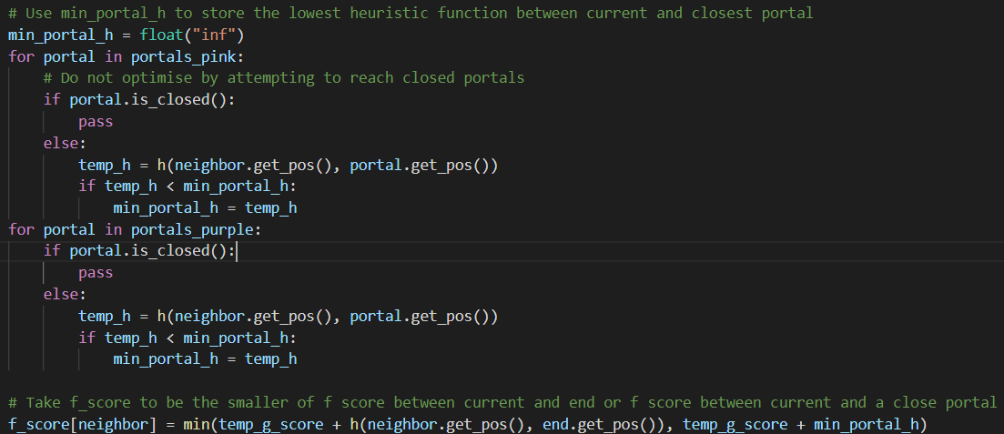Viewport: 1004px width, 434px height.
Task: Click the comment "# Do not optimise by attempting"
Action: (x=284, y=78)
